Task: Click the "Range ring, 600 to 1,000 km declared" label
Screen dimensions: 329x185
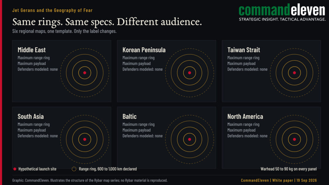Action: pyautogui.click(x=108, y=169)
